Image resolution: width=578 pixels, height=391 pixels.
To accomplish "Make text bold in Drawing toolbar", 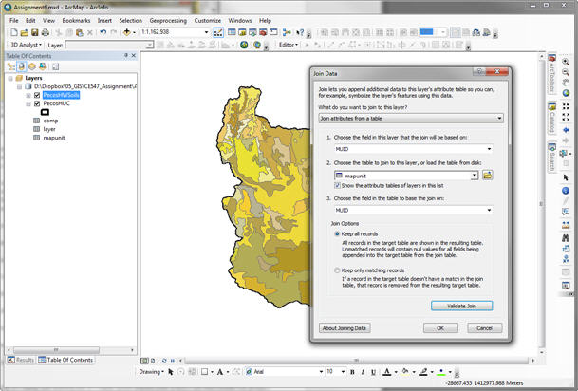I will (352, 372).
